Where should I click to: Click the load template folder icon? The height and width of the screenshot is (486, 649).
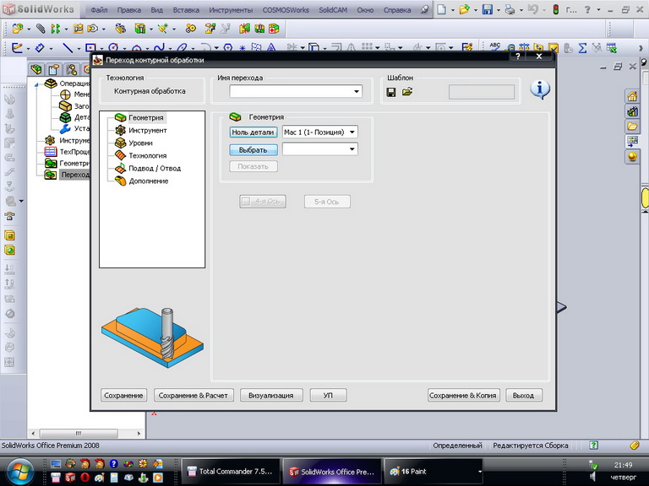pos(407,92)
